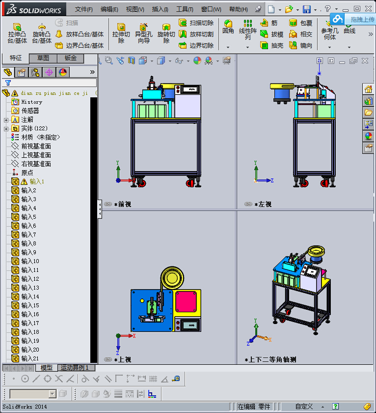
Task: Open the 编辑(E) menu
Action: [109, 9]
